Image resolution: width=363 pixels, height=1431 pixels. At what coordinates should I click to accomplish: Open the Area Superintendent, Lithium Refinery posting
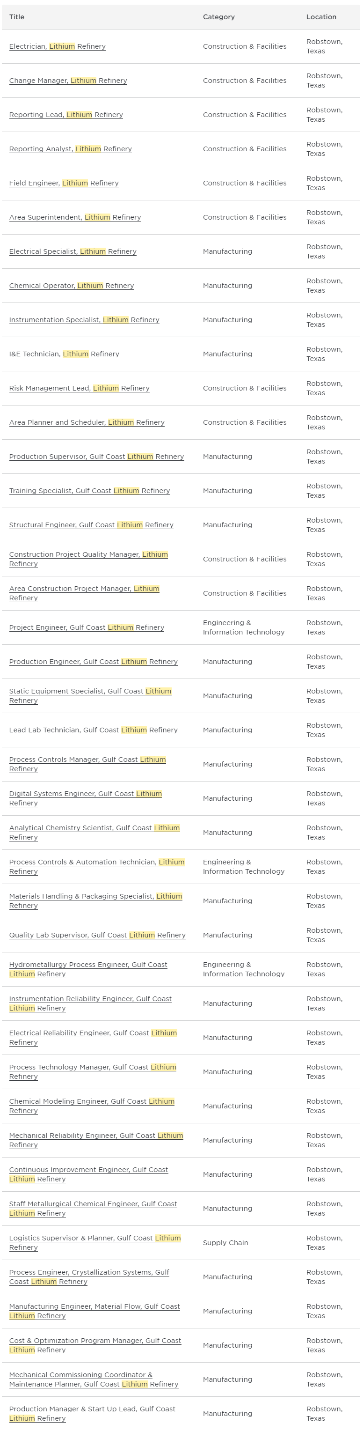[x=75, y=217]
